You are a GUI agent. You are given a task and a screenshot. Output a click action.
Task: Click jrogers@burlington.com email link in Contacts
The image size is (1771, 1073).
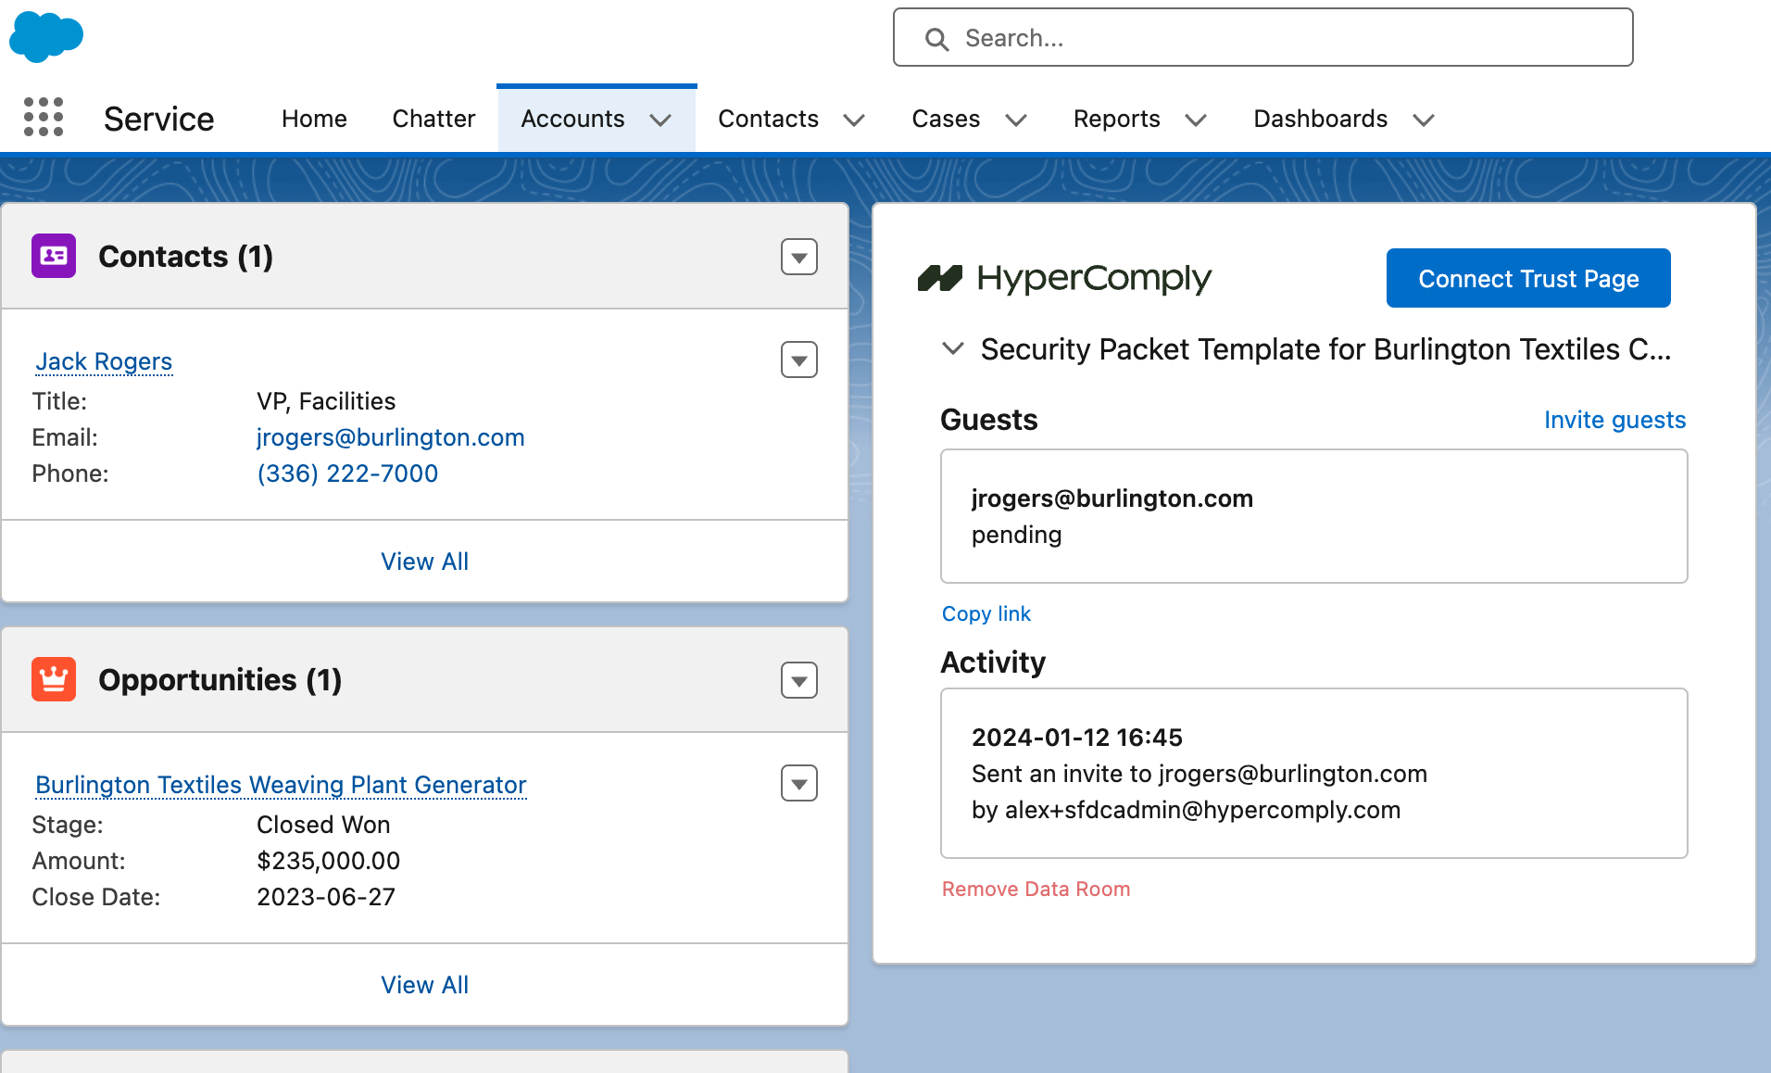(x=390, y=437)
